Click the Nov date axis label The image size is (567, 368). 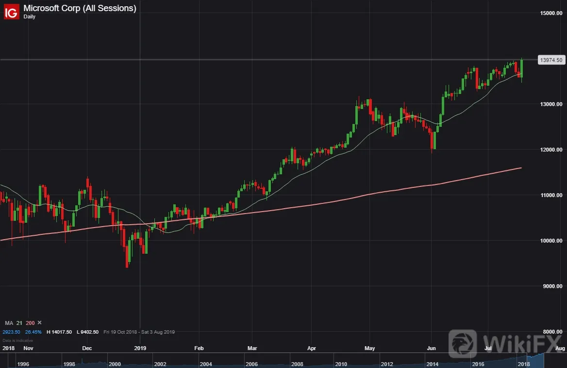pos(28,348)
